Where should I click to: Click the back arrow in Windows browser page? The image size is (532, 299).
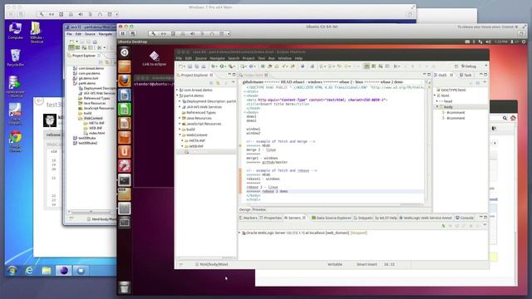pyautogui.click(x=39, y=101)
